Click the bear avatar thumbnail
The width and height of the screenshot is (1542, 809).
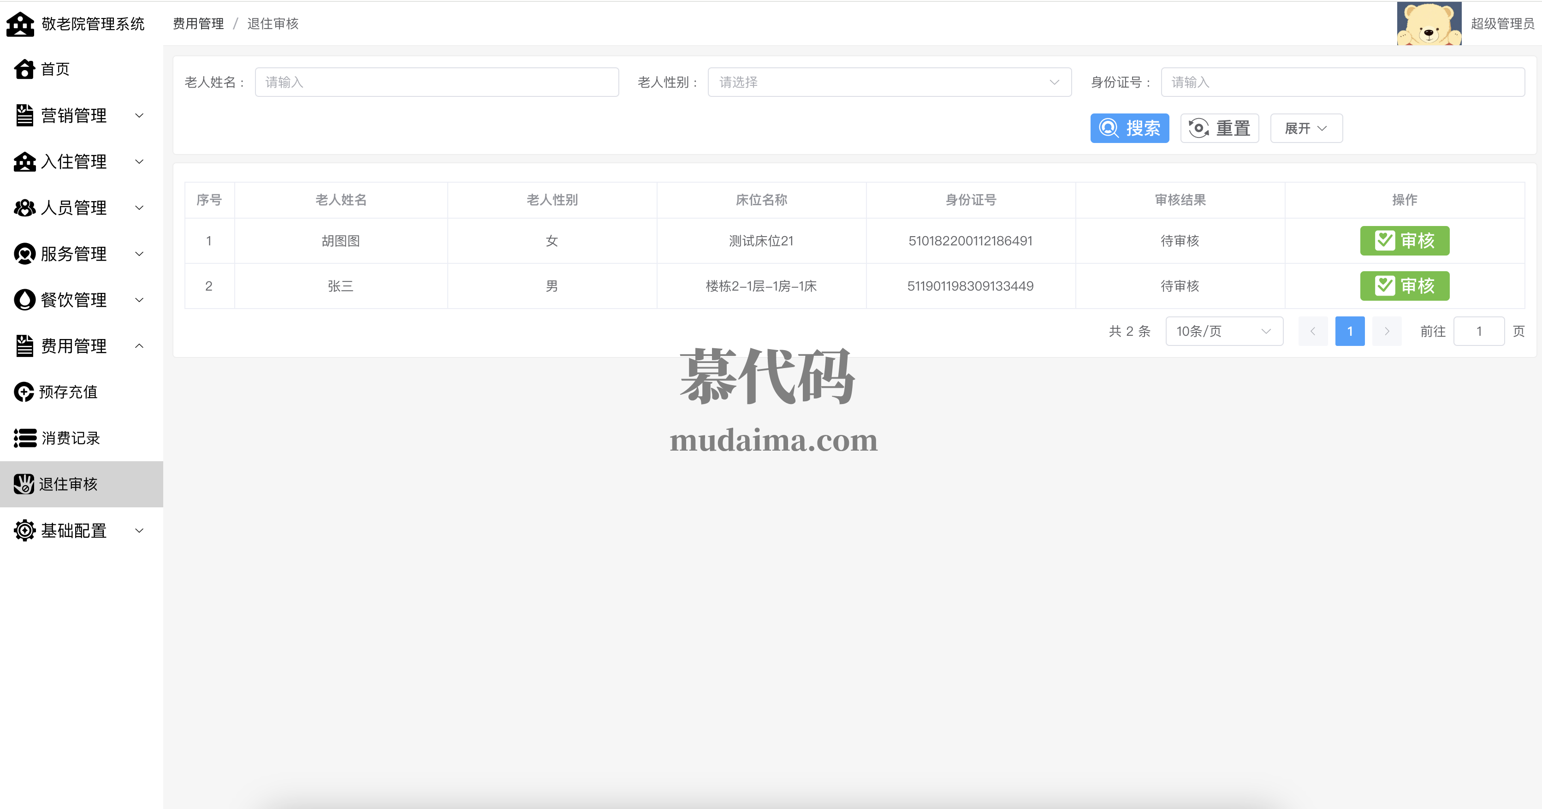1429,24
